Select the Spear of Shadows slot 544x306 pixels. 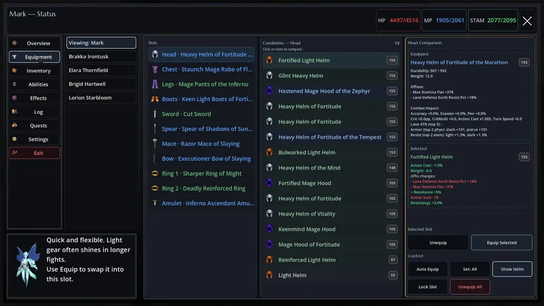coord(201,129)
